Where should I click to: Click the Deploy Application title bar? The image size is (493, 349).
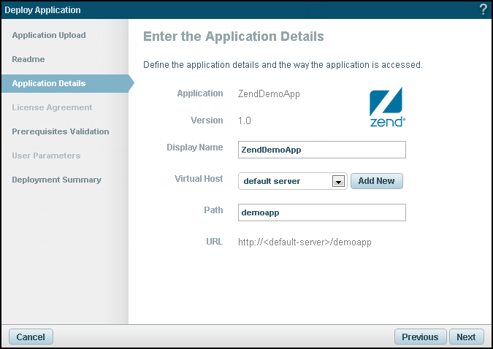(x=219, y=10)
